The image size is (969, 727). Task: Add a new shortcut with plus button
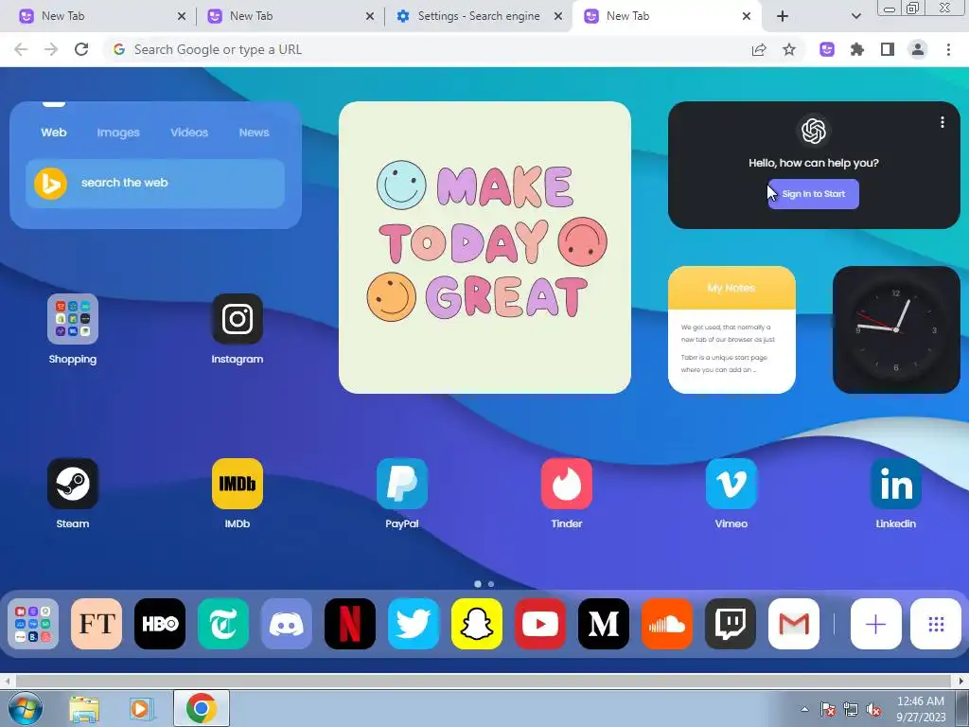click(876, 624)
